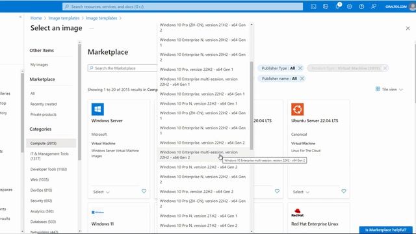The height and width of the screenshot is (234, 416).
Task: Select the Databases (533) category
Action: point(43,222)
